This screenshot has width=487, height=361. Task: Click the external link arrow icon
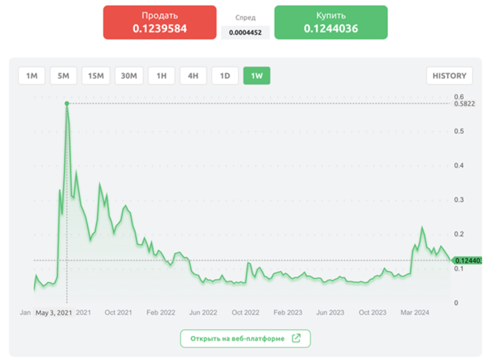(x=296, y=338)
